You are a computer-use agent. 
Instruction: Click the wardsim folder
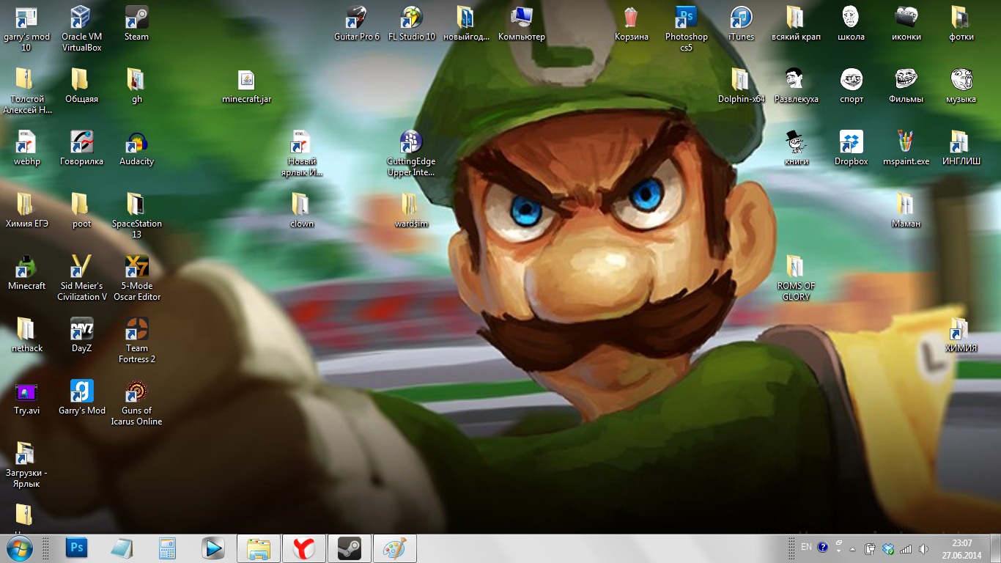click(411, 210)
